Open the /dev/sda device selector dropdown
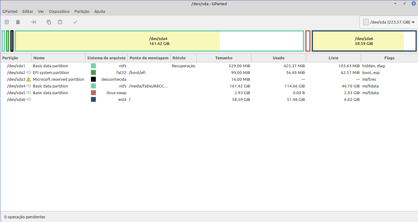The width and height of the screenshot is (418, 222). [x=389, y=22]
